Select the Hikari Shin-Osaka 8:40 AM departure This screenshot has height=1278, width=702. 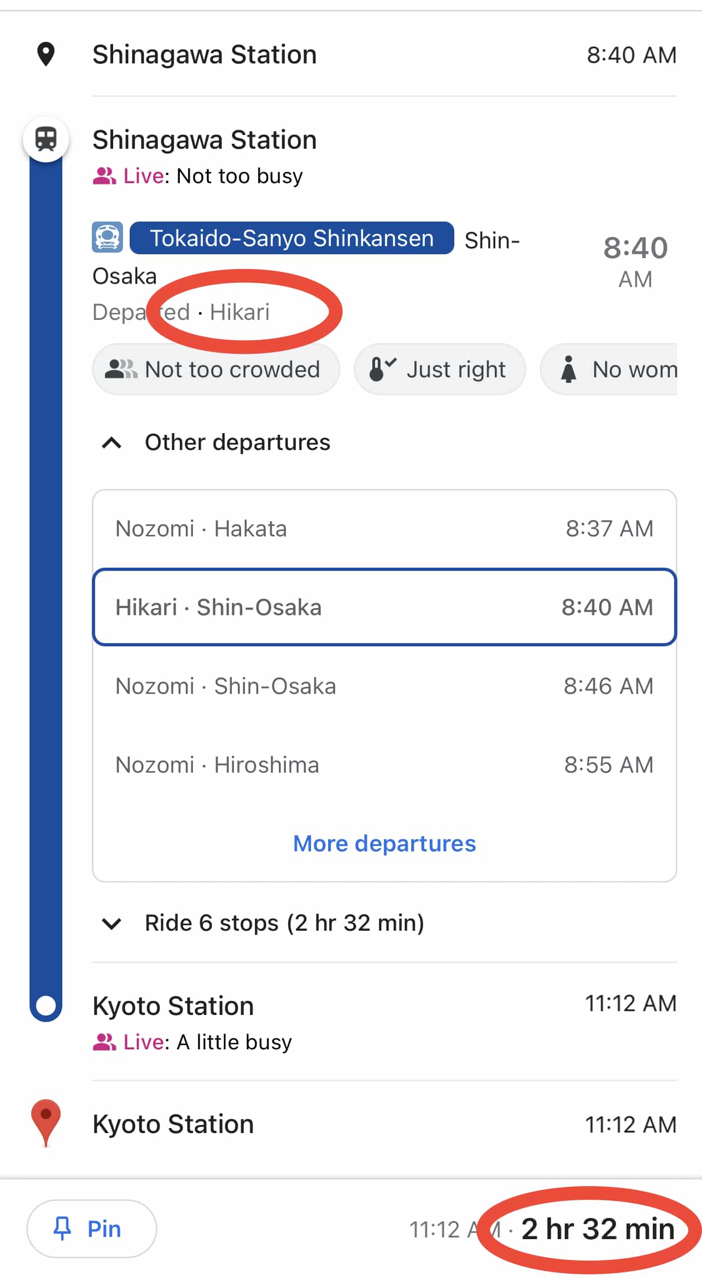coord(384,608)
